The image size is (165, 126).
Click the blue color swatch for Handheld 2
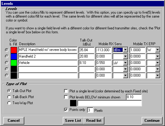14,56
